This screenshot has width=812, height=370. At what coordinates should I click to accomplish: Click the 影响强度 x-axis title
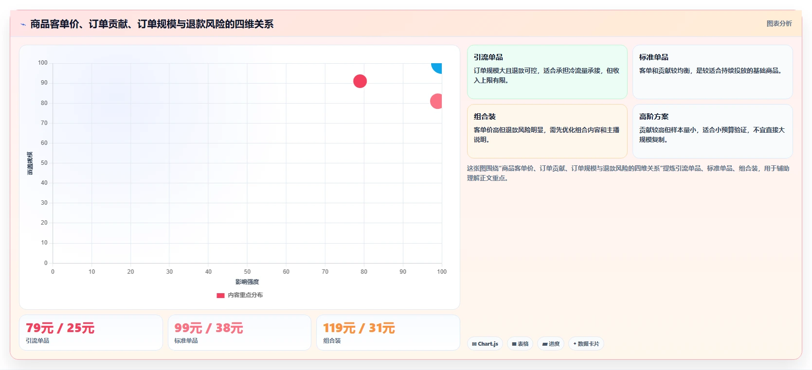click(247, 282)
